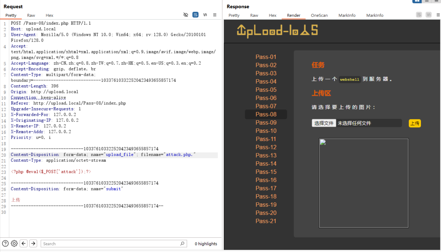
Task: Open the OneScan tab in Response
Action: tap(319, 15)
